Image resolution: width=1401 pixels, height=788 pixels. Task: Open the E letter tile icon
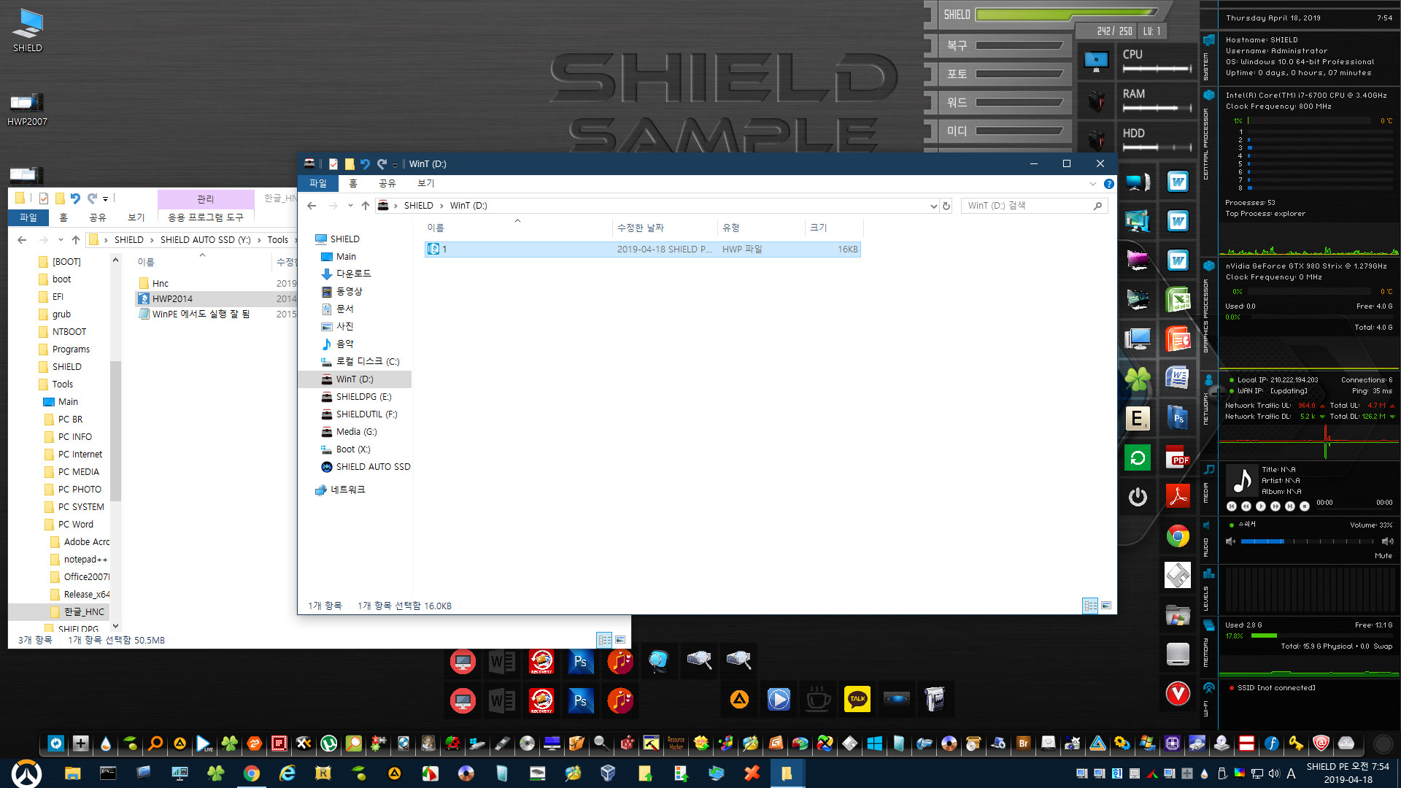[1138, 418]
